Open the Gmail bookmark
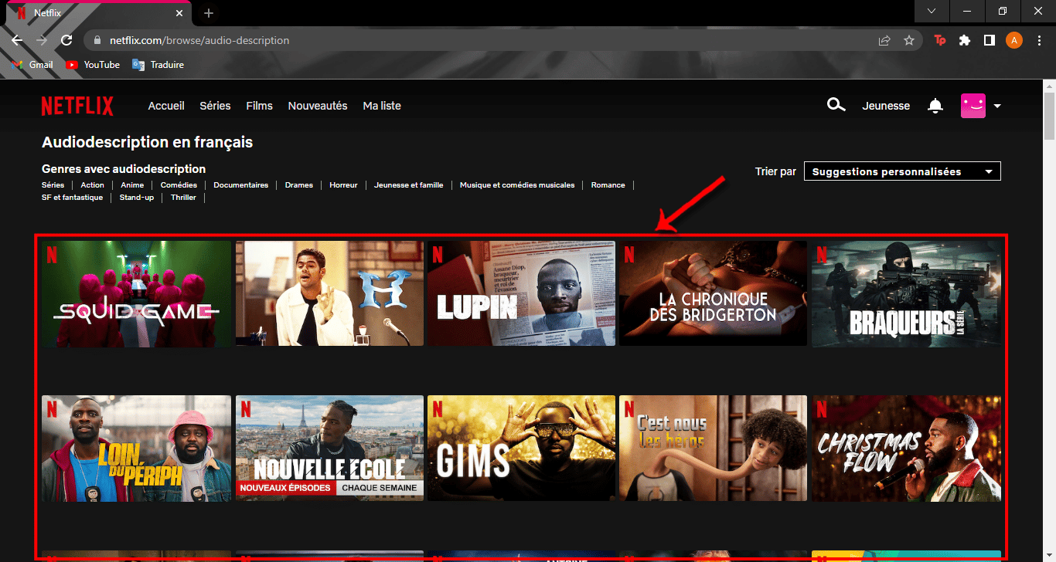The width and height of the screenshot is (1056, 562). pos(33,65)
